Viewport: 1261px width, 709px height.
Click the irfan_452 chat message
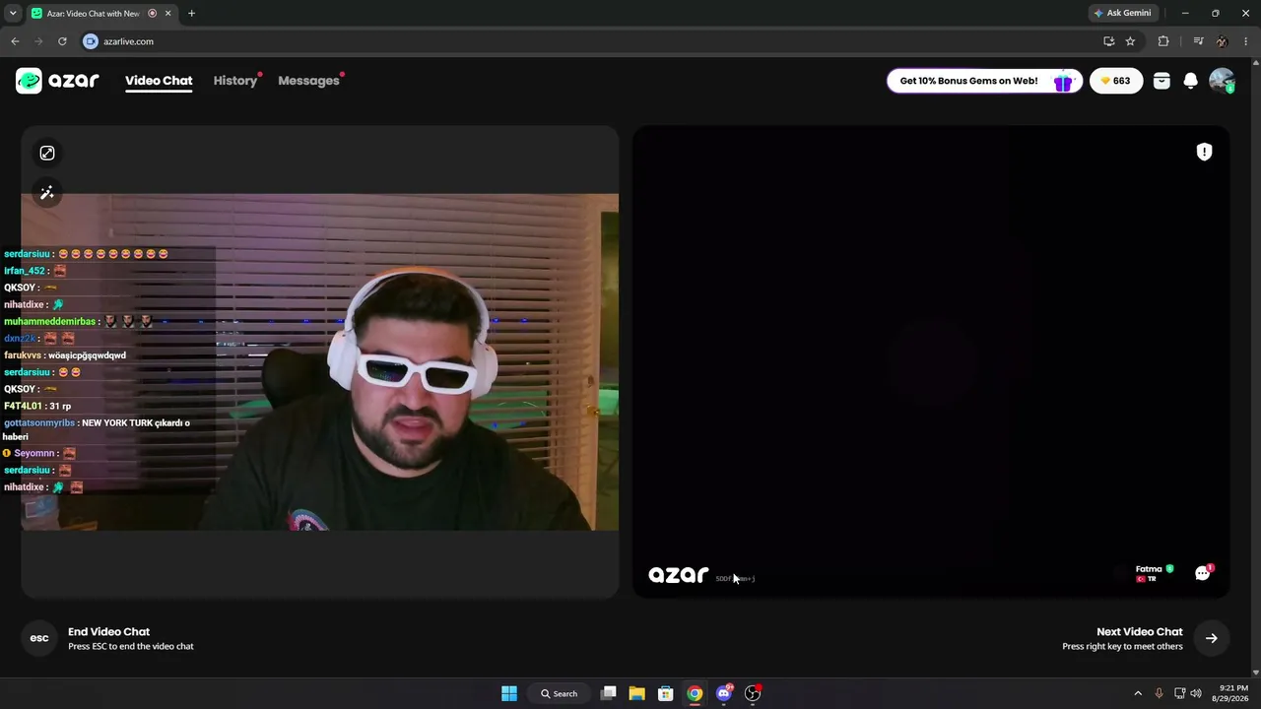click(x=34, y=271)
